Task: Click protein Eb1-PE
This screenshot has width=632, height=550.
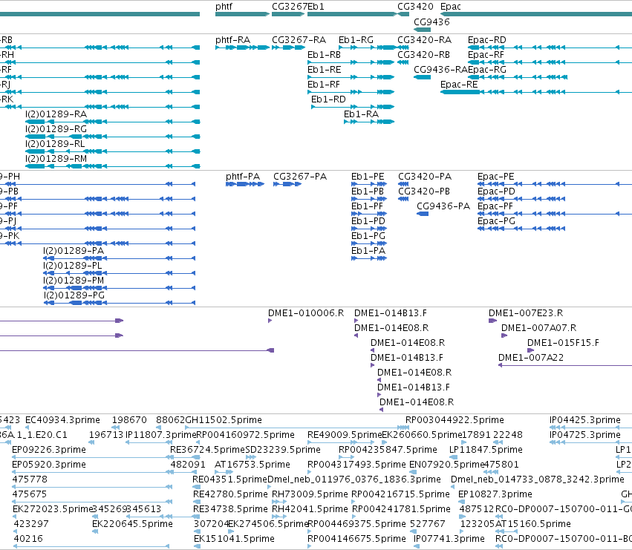Action: click(x=368, y=177)
